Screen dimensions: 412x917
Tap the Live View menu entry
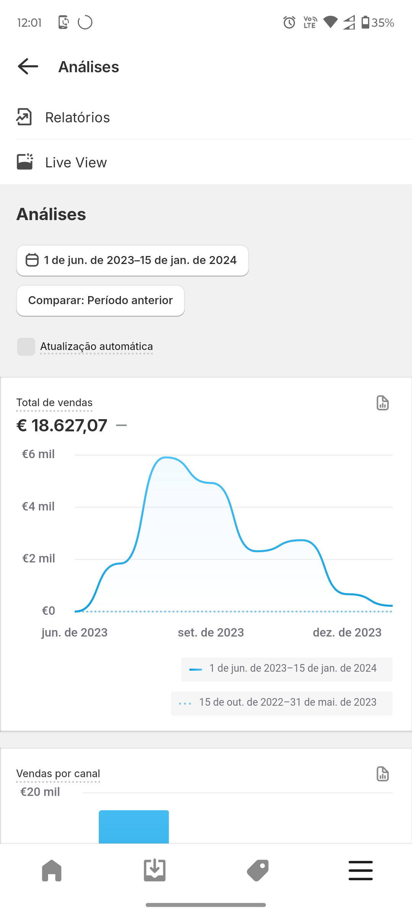[x=76, y=162]
